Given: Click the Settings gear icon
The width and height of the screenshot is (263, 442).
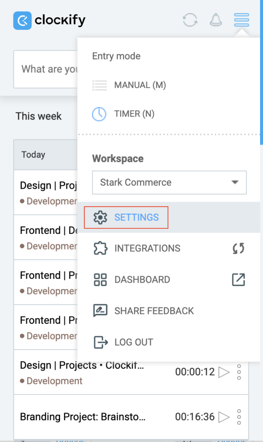Looking at the screenshot, I should coord(100,218).
